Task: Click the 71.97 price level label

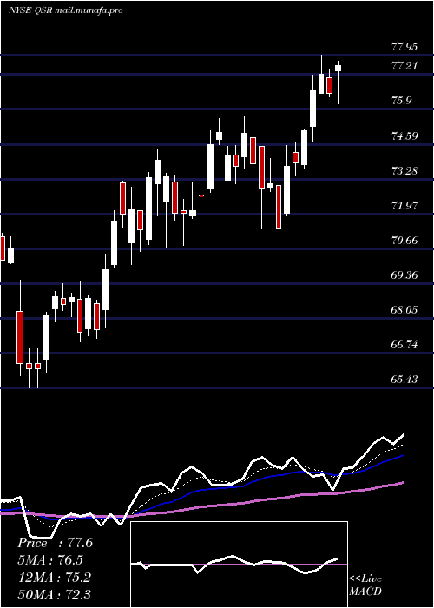Action: [404, 206]
